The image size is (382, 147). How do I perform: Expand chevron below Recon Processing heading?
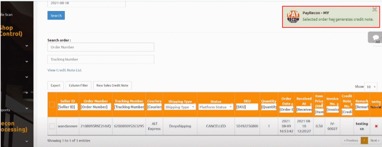26,141
